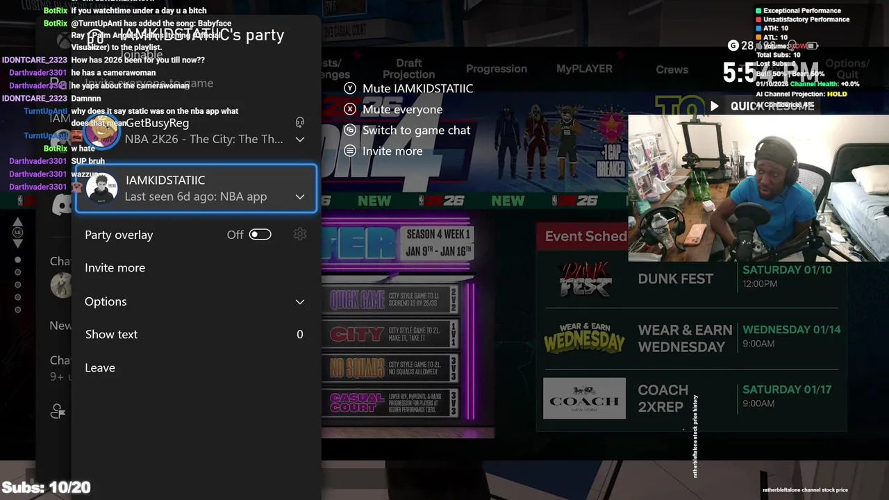Click the Season 4 Week 1 banner

tap(438, 243)
